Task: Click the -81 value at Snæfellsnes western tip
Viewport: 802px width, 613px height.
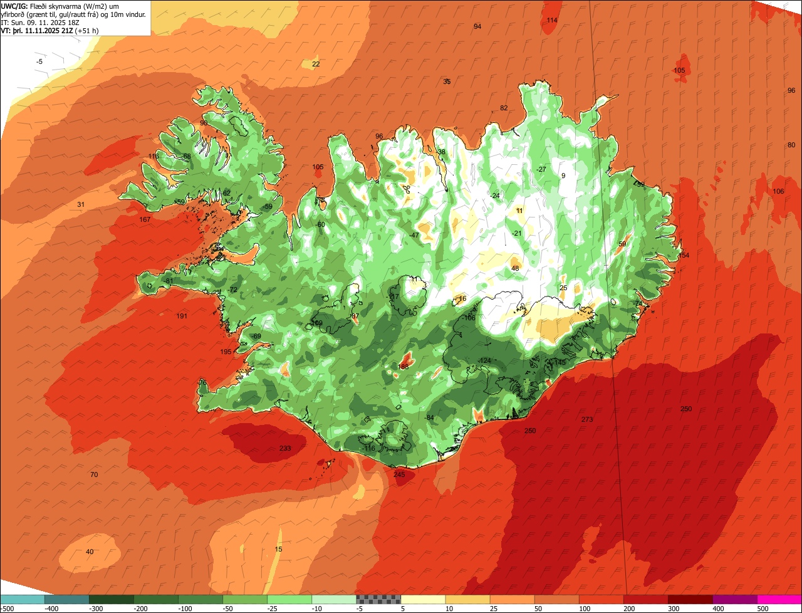Action: click(169, 281)
